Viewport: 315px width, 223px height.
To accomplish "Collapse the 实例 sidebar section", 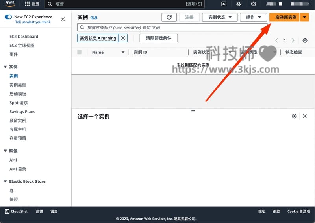I will (x=6, y=67).
